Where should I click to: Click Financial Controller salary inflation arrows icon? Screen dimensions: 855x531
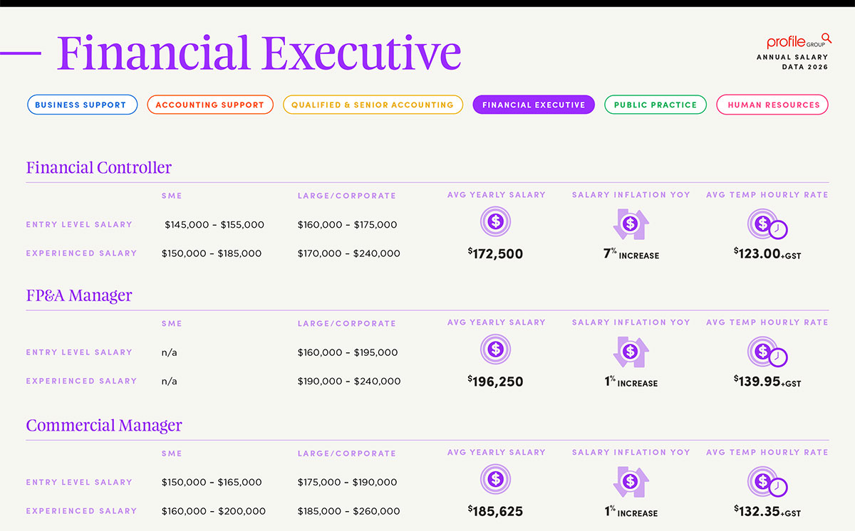pyautogui.click(x=631, y=224)
